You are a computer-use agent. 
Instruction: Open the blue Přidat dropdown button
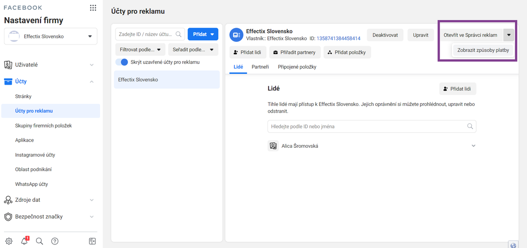(x=203, y=34)
